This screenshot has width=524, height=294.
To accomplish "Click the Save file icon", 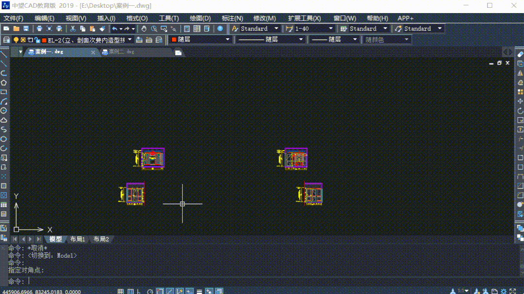I will pos(26,29).
